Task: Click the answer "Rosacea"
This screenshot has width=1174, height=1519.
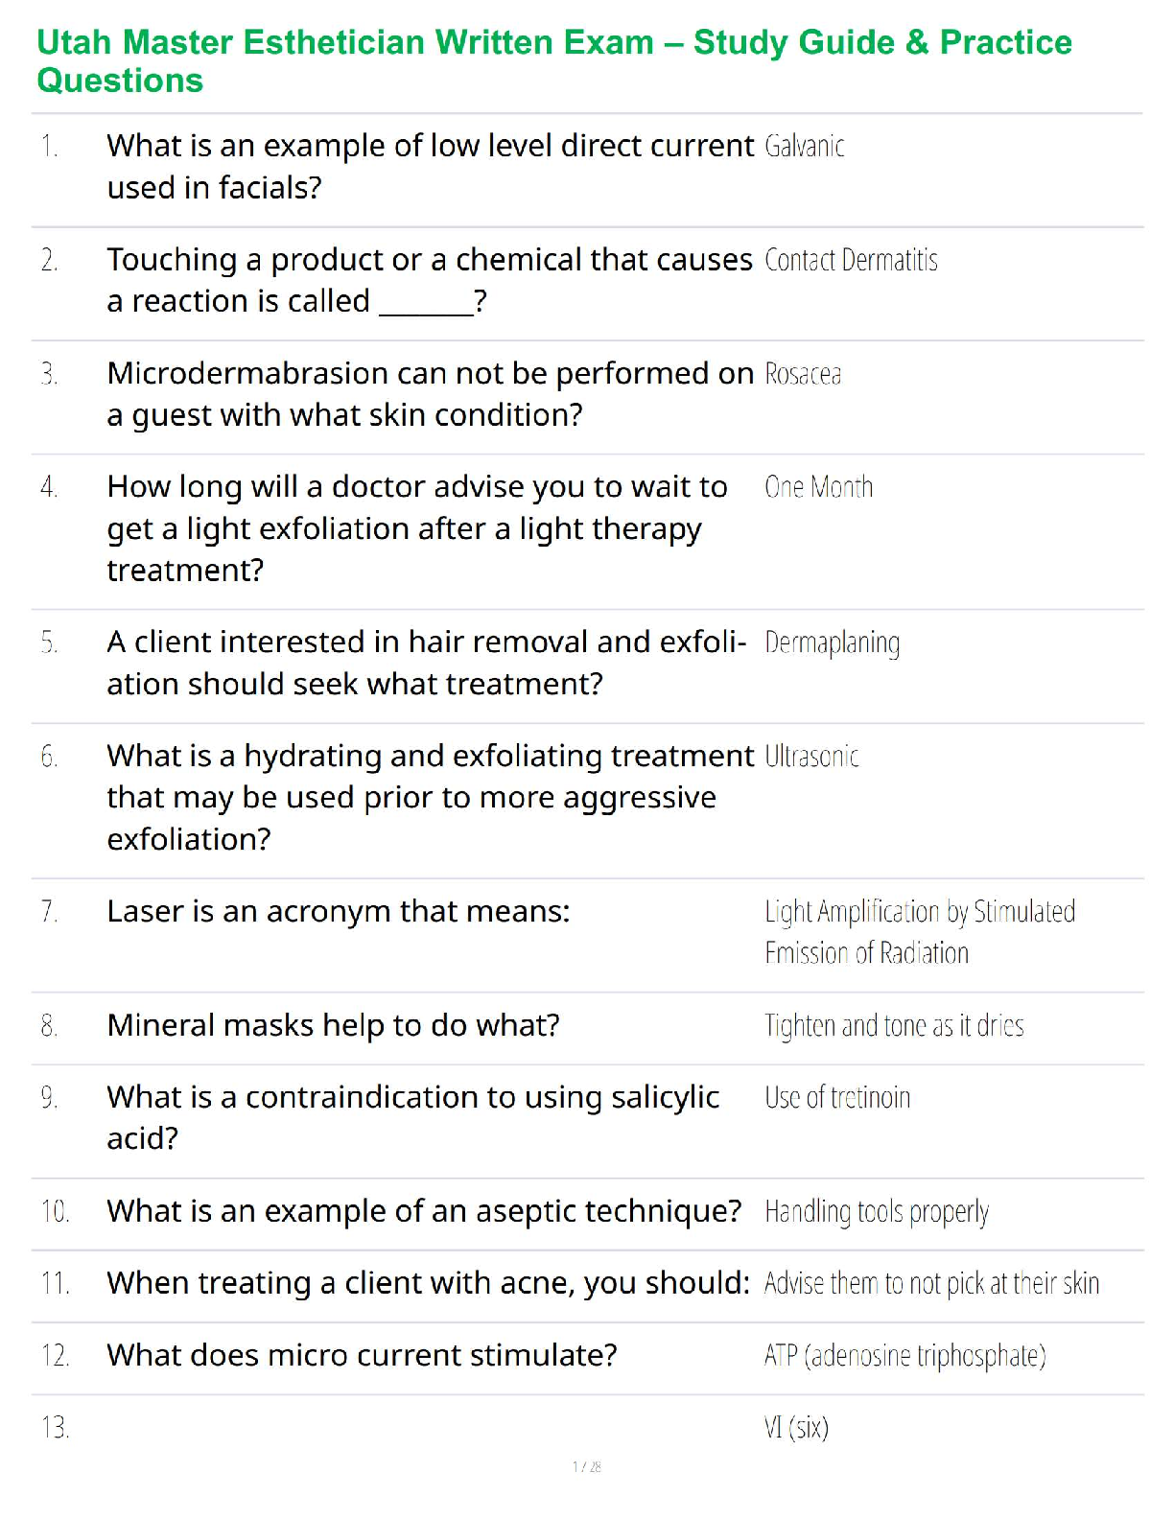Action: [803, 374]
